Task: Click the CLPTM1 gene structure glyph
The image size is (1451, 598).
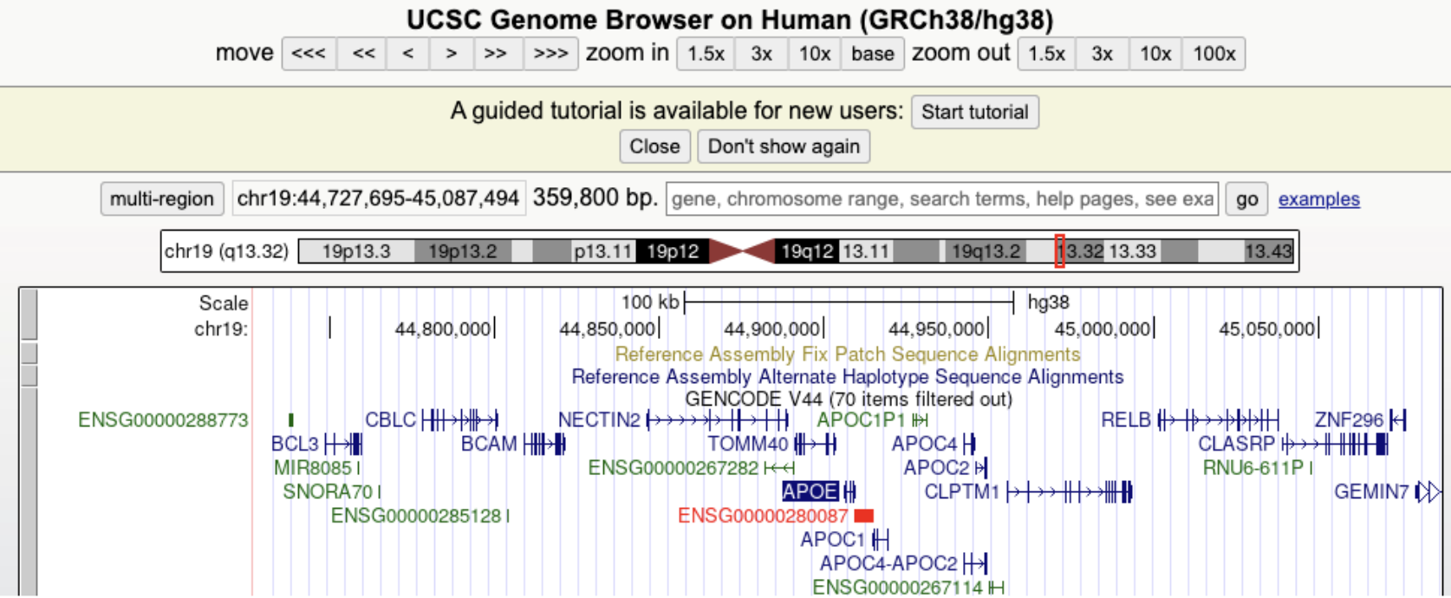Action: click(1070, 492)
